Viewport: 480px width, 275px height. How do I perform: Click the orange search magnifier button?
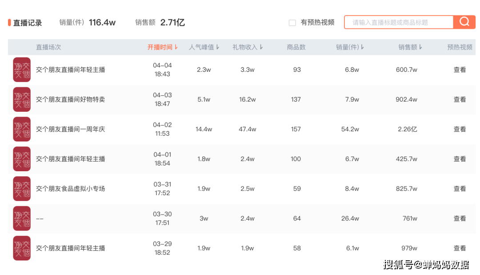[464, 22]
